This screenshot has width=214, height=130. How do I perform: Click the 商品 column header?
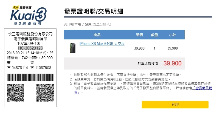pos(97,35)
